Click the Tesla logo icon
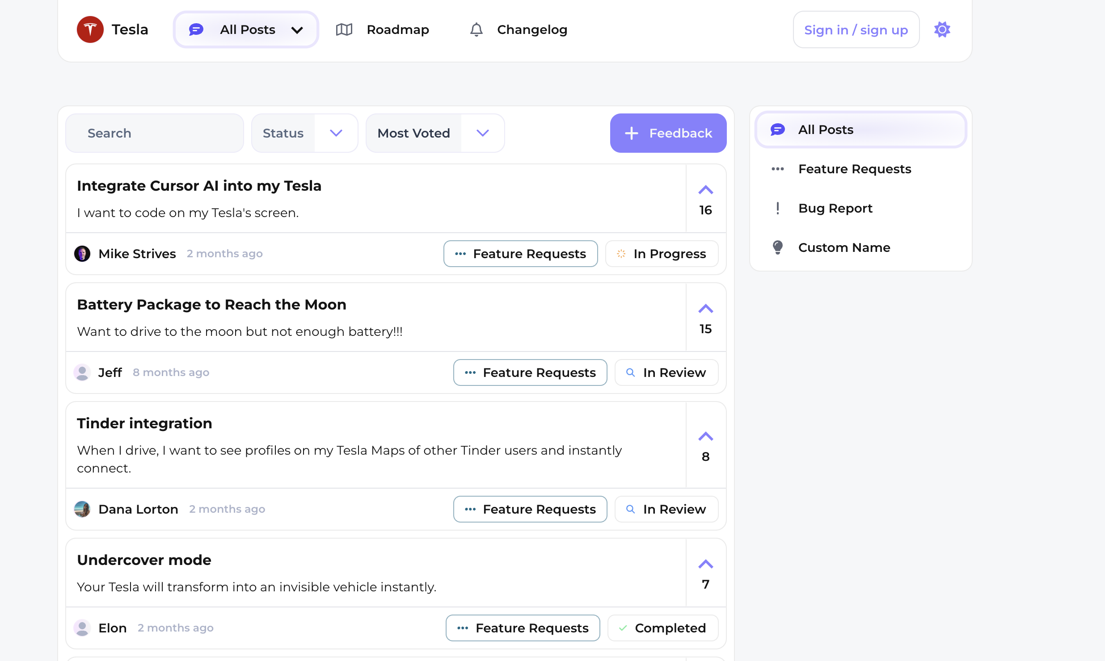The image size is (1105, 661). click(x=90, y=29)
